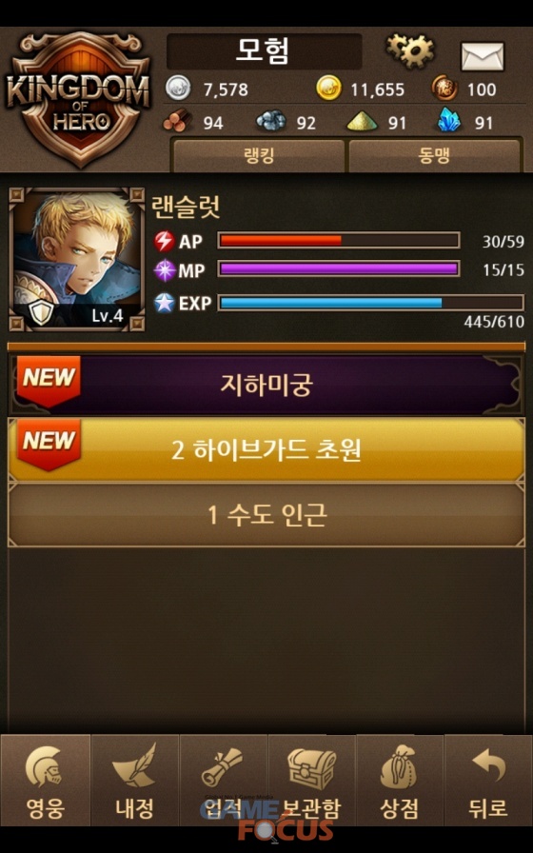Viewport: 533px width, 853px height.
Task: Tap the blue crystal resource icon
Action: click(x=449, y=121)
